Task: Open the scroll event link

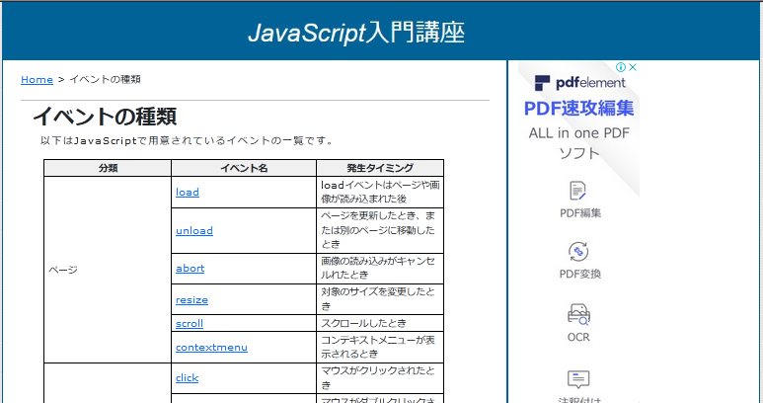Action: [x=190, y=323]
